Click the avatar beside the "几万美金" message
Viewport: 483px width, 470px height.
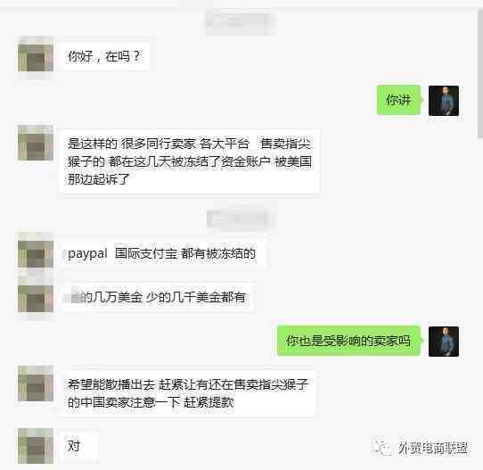[x=36, y=298]
